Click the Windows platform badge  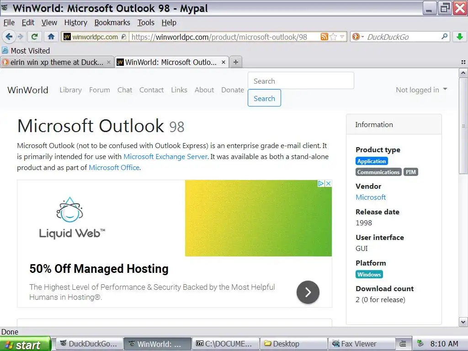pos(369,274)
